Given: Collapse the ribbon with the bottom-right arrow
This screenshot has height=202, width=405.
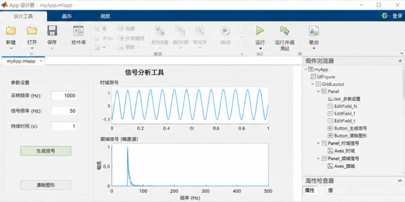Looking at the screenshot, I should 402,53.
